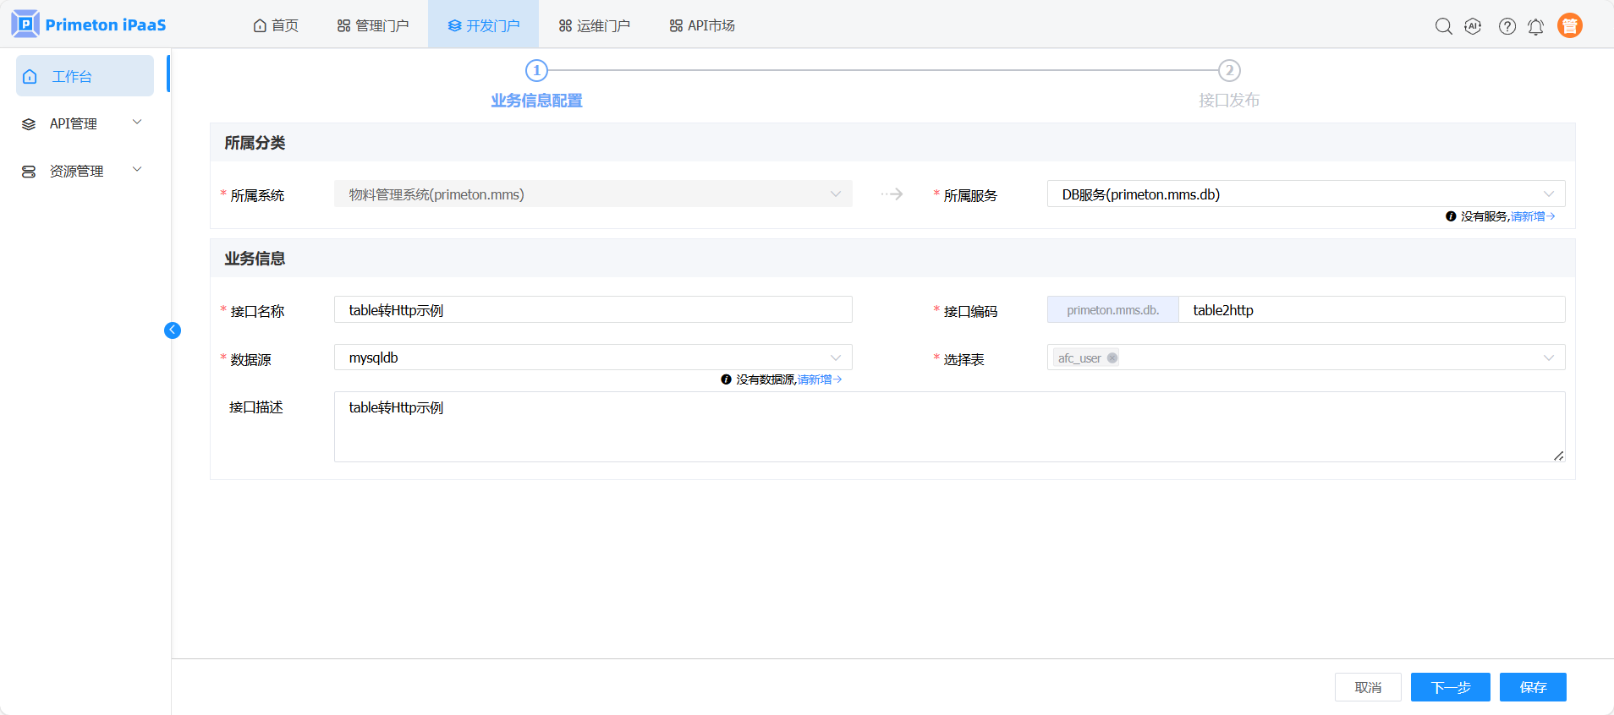The height and width of the screenshot is (715, 1614).
Task: Open the notifications bell
Action: pos(1535,26)
